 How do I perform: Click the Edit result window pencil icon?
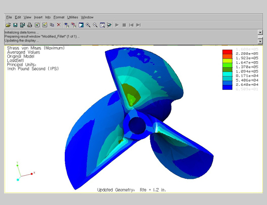pyautogui.click(x=45, y=25)
